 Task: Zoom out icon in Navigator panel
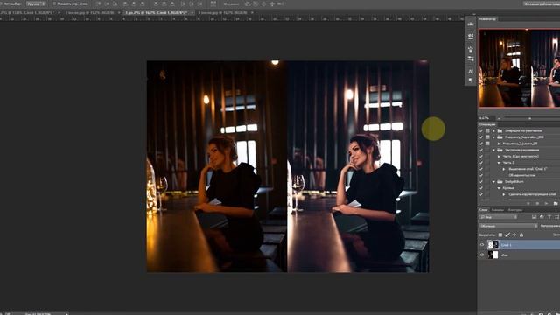pos(499,118)
